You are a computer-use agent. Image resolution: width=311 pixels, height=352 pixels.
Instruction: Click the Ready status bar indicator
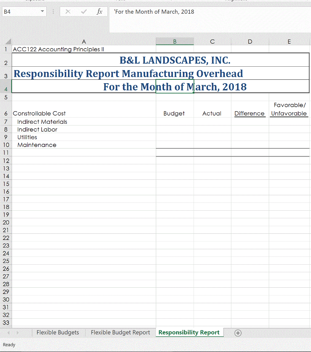(x=9, y=344)
